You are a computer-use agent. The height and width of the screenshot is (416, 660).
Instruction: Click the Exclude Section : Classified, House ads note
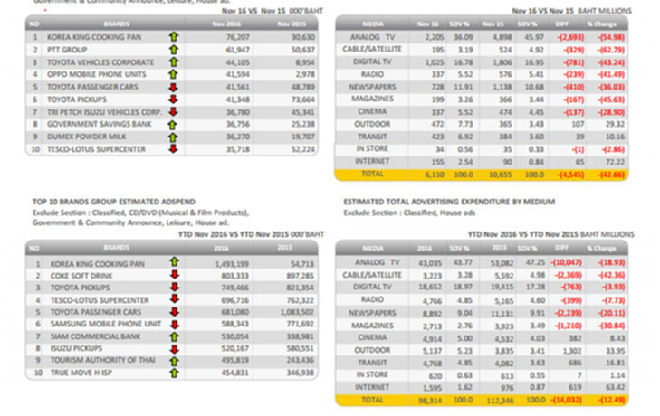pos(409,213)
